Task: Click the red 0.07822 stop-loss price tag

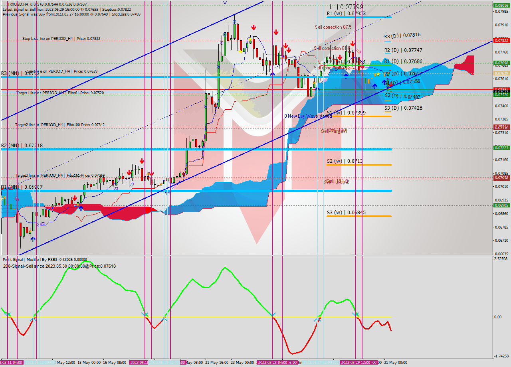Action: click(501, 40)
